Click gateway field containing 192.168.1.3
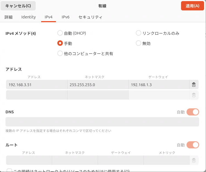The height and width of the screenshot is (172, 206). [159, 84]
